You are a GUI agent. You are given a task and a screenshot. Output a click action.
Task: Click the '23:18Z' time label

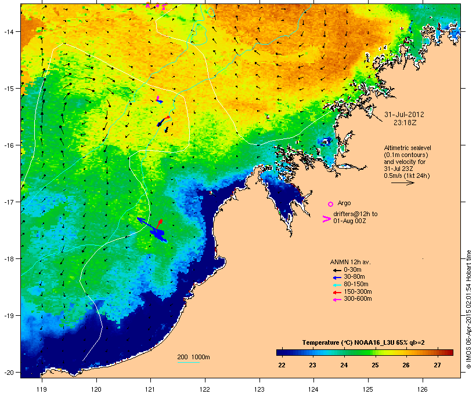pos(405,123)
